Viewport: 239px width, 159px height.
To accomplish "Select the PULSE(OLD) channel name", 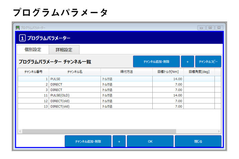I will (x=60, y=95).
